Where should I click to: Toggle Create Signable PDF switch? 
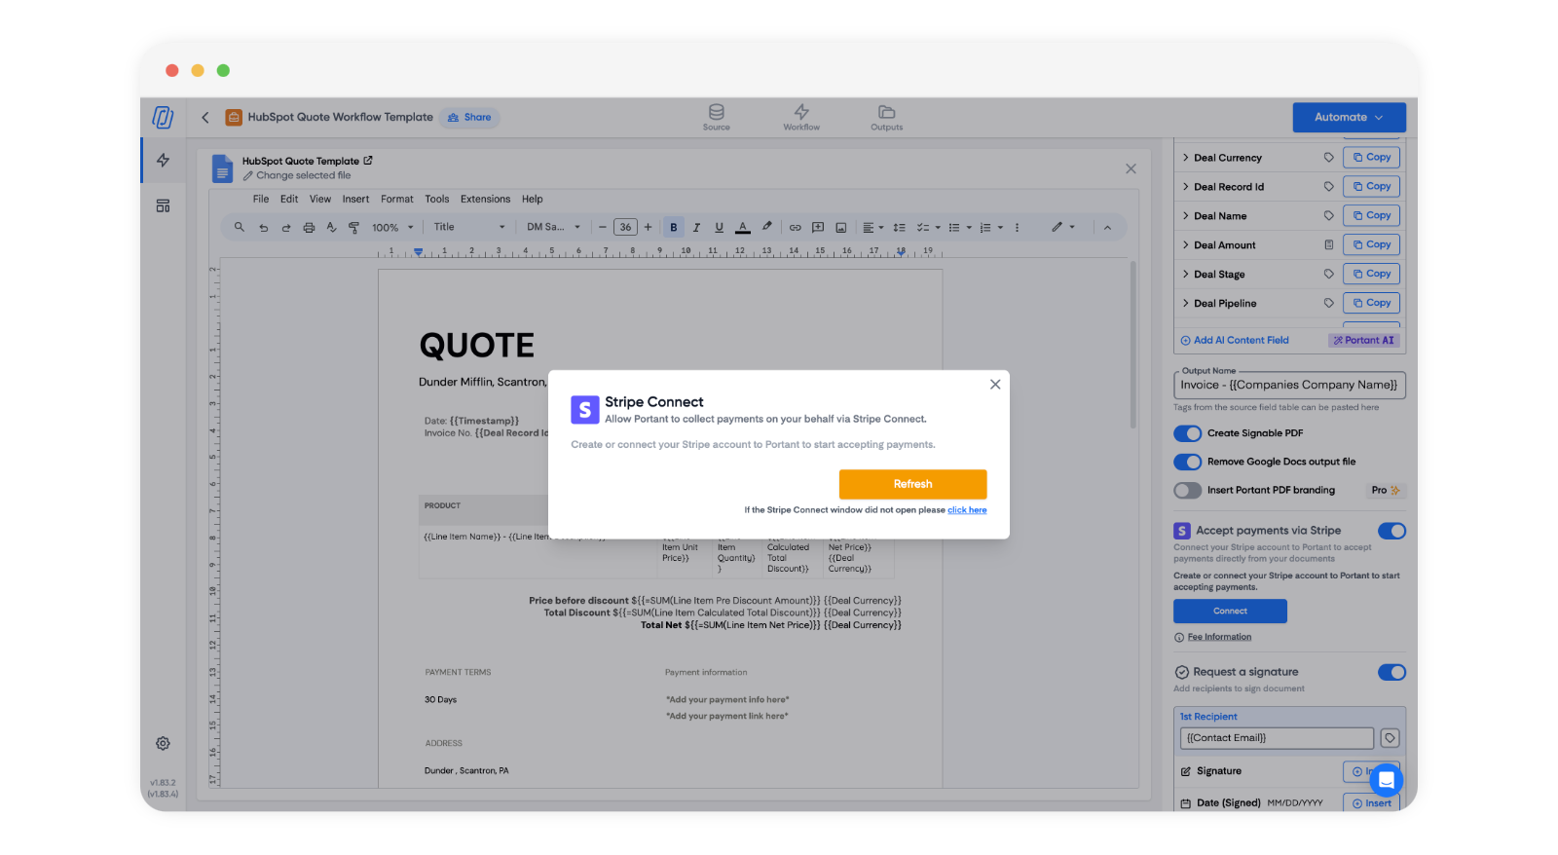1187,433
